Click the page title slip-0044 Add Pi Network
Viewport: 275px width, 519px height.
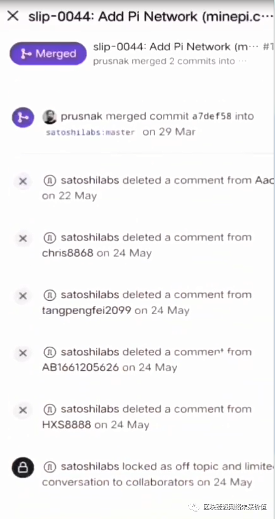151,17
